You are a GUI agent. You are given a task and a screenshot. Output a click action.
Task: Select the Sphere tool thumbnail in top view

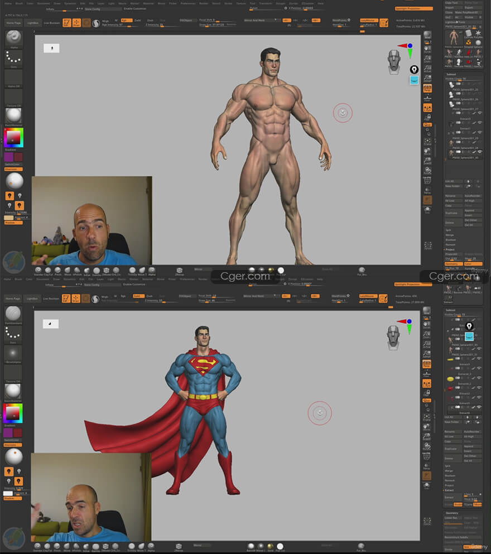pyautogui.click(x=478, y=43)
